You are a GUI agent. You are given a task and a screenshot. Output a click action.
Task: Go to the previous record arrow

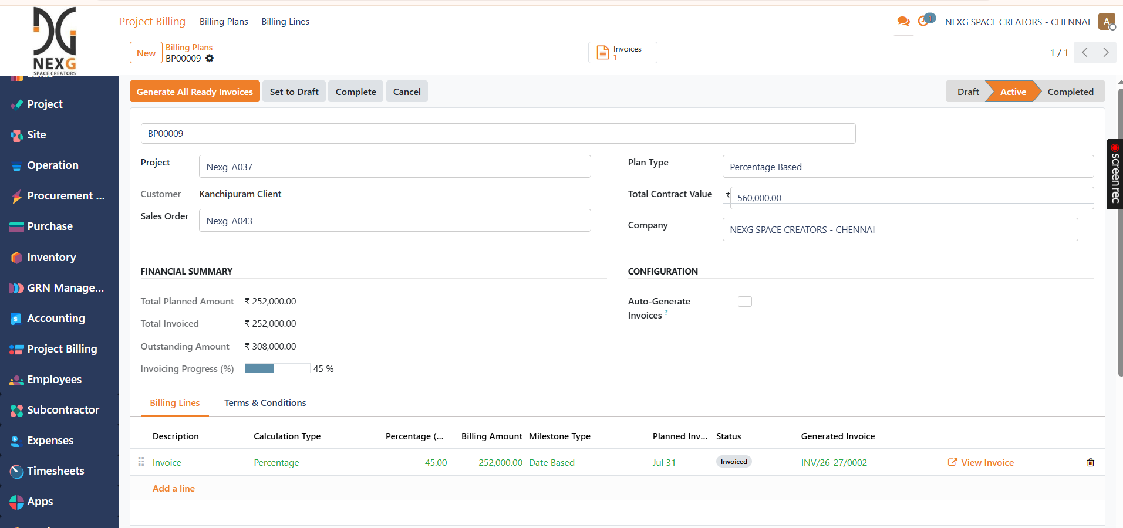(1084, 53)
